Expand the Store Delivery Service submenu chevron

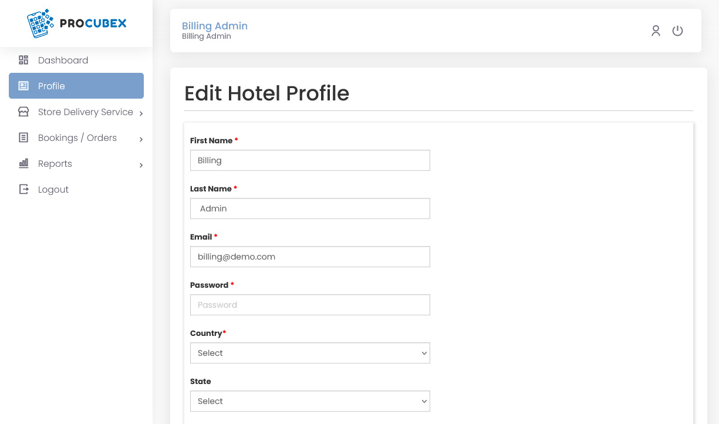(x=141, y=113)
